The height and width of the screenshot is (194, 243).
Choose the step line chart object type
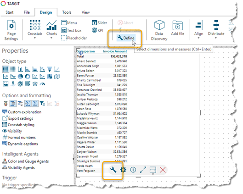[x=13, y=77]
